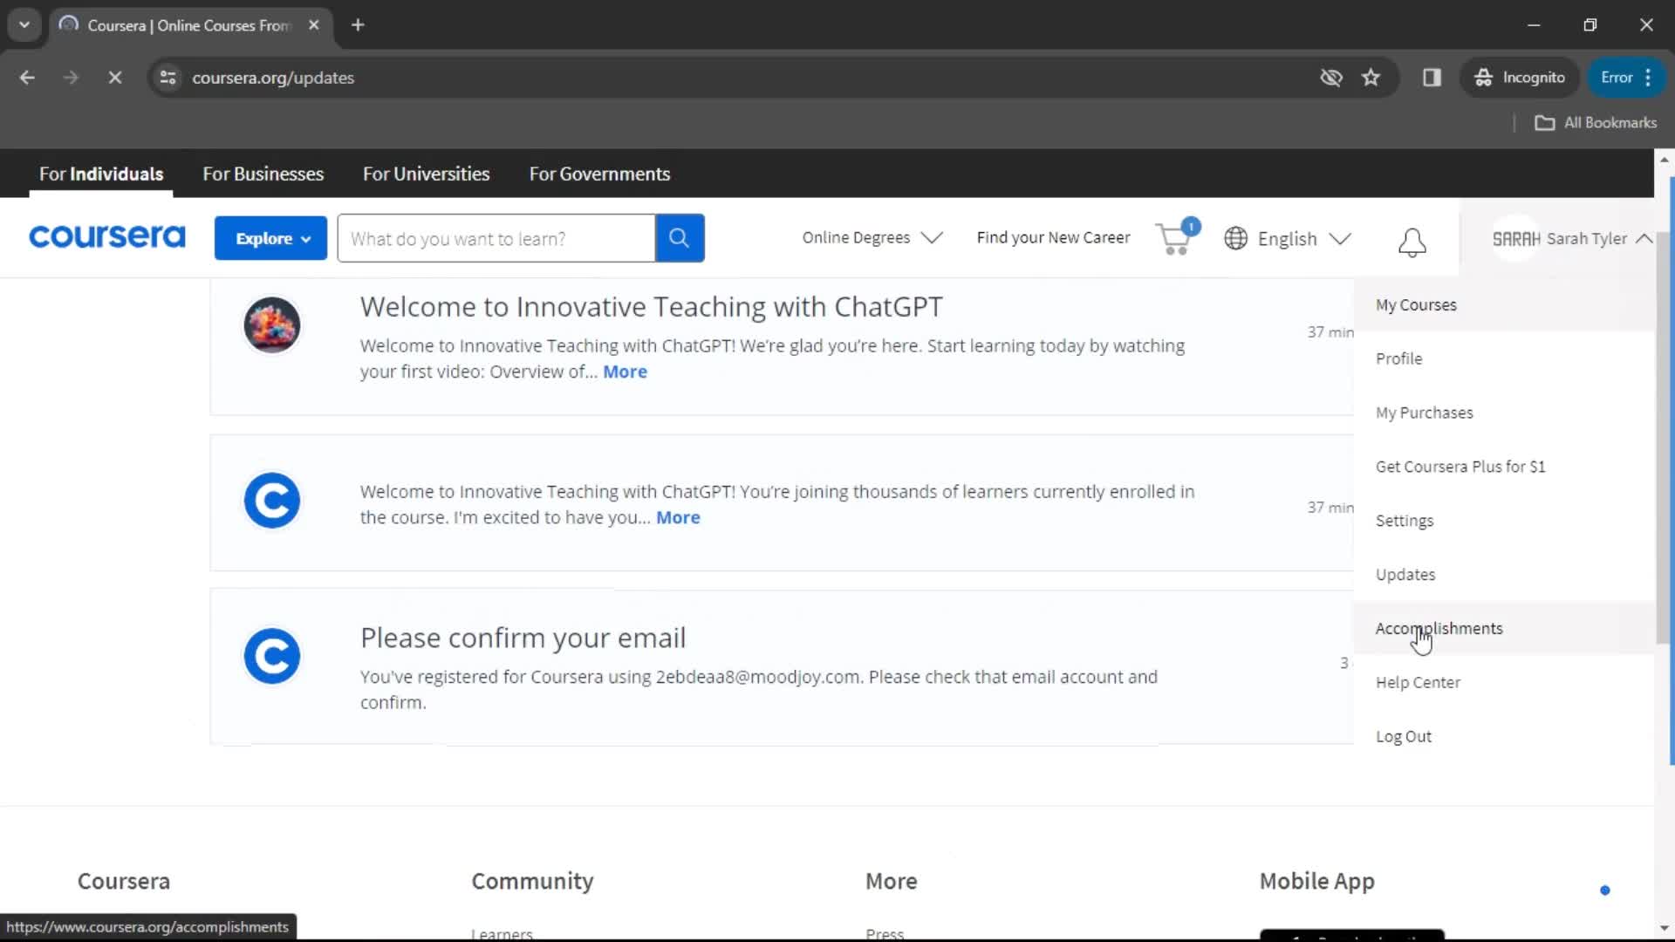This screenshot has height=942, width=1675.
Task: Open Online Degrees dropdown
Action: 871,238
